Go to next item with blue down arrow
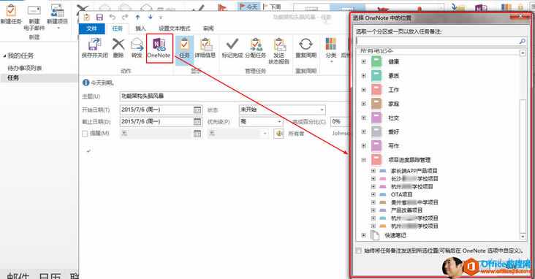 [151, 17]
